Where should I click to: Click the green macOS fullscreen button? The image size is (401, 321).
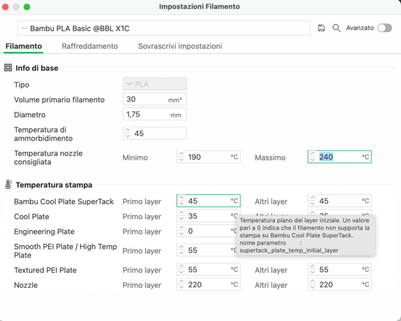(x=27, y=7)
